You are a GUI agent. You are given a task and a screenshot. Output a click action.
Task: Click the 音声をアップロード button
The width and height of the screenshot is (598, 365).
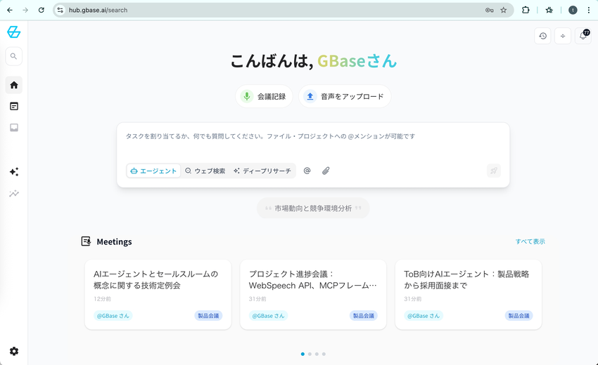click(345, 96)
